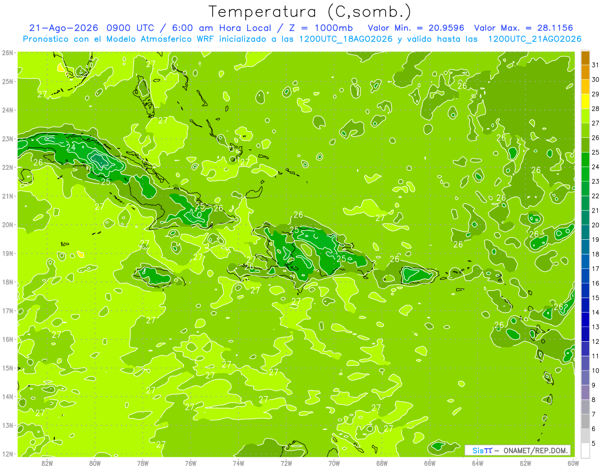Click the '24' contour label over Cuba

click(71, 147)
